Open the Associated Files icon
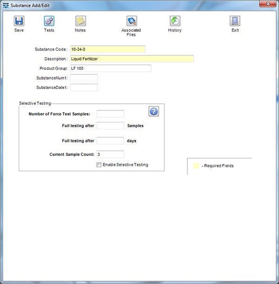Image resolution: width=279 pixels, height=284 pixels. click(131, 21)
